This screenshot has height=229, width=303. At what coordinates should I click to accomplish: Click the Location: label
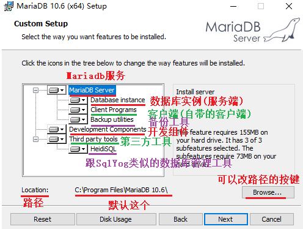click(35, 190)
